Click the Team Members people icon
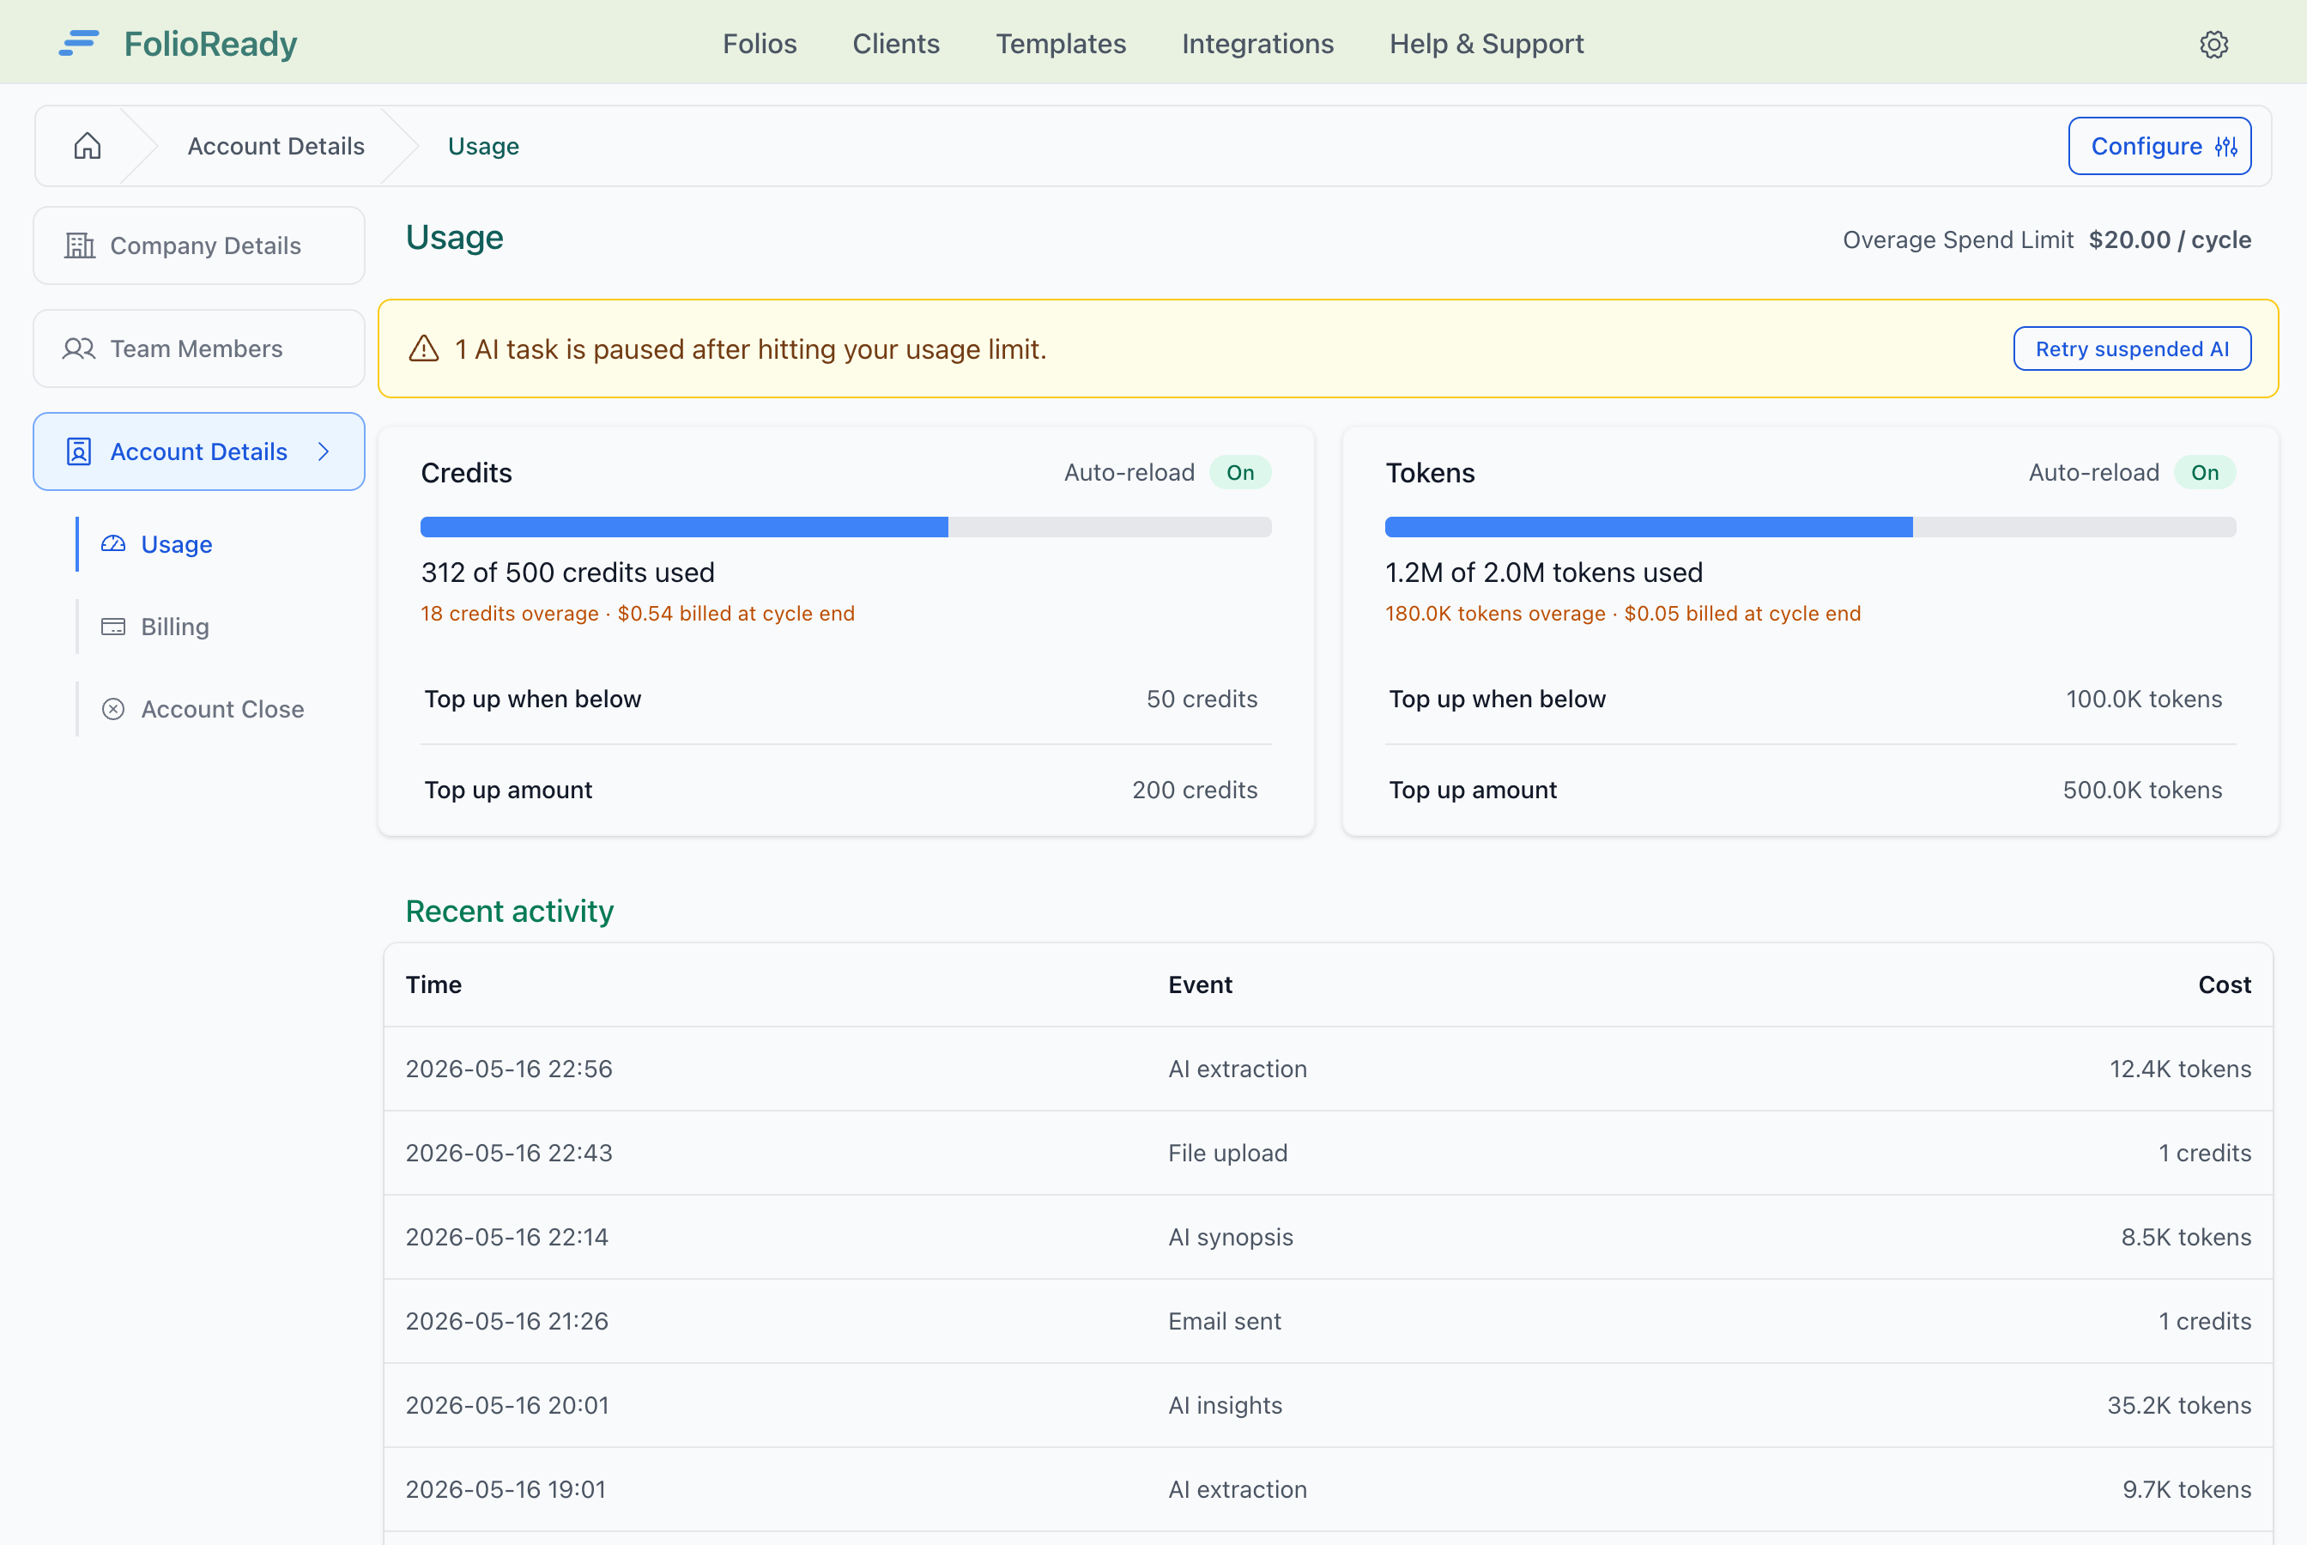The width and height of the screenshot is (2307, 1545). pos(79,348)
